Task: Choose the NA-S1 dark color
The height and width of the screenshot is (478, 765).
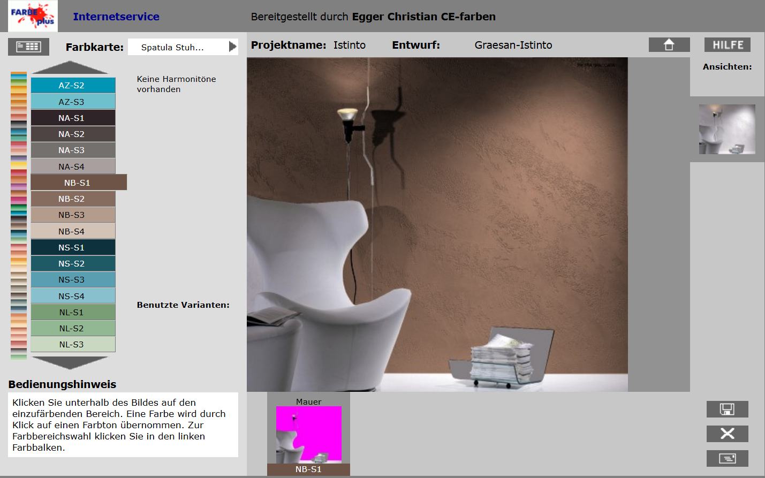Action: 73,118
